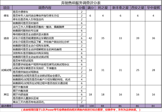This screenshot has width=162, height=112.
Task: Click the 其它 category cell
Action: [x=6, y=94]
